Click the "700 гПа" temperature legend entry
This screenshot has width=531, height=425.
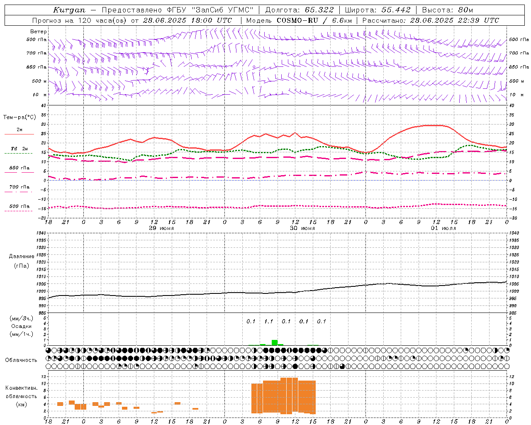[x=19, y=187]
